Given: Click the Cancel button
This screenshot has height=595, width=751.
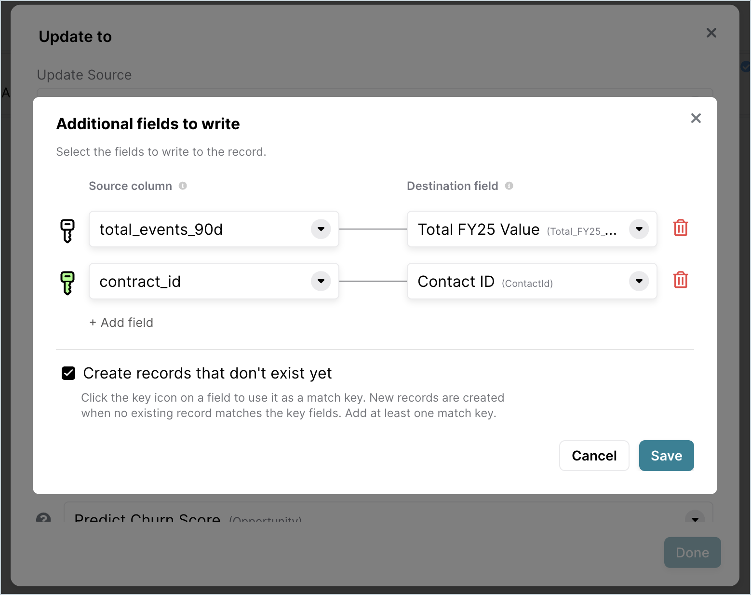Looking at the screenshot, I should 594,456.
